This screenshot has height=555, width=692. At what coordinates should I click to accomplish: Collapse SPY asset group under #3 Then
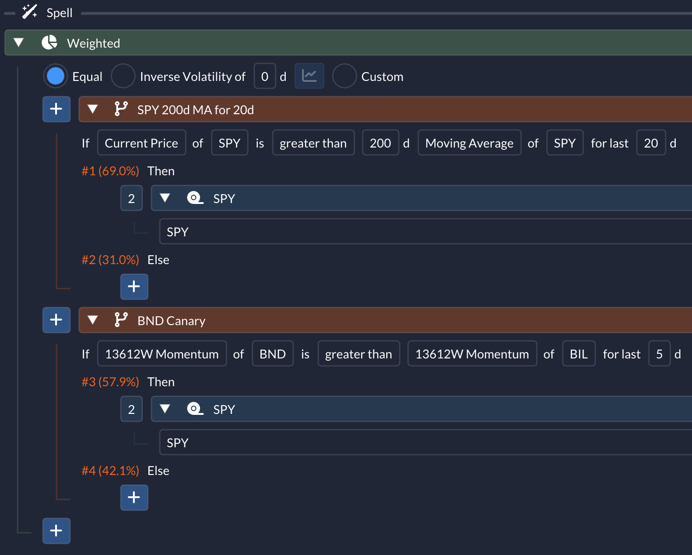point(165,409)
